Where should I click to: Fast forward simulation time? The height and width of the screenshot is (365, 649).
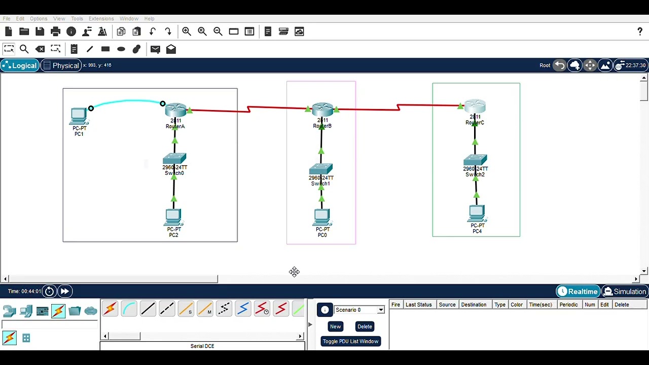pyautogui.click(x=64, y=291)
